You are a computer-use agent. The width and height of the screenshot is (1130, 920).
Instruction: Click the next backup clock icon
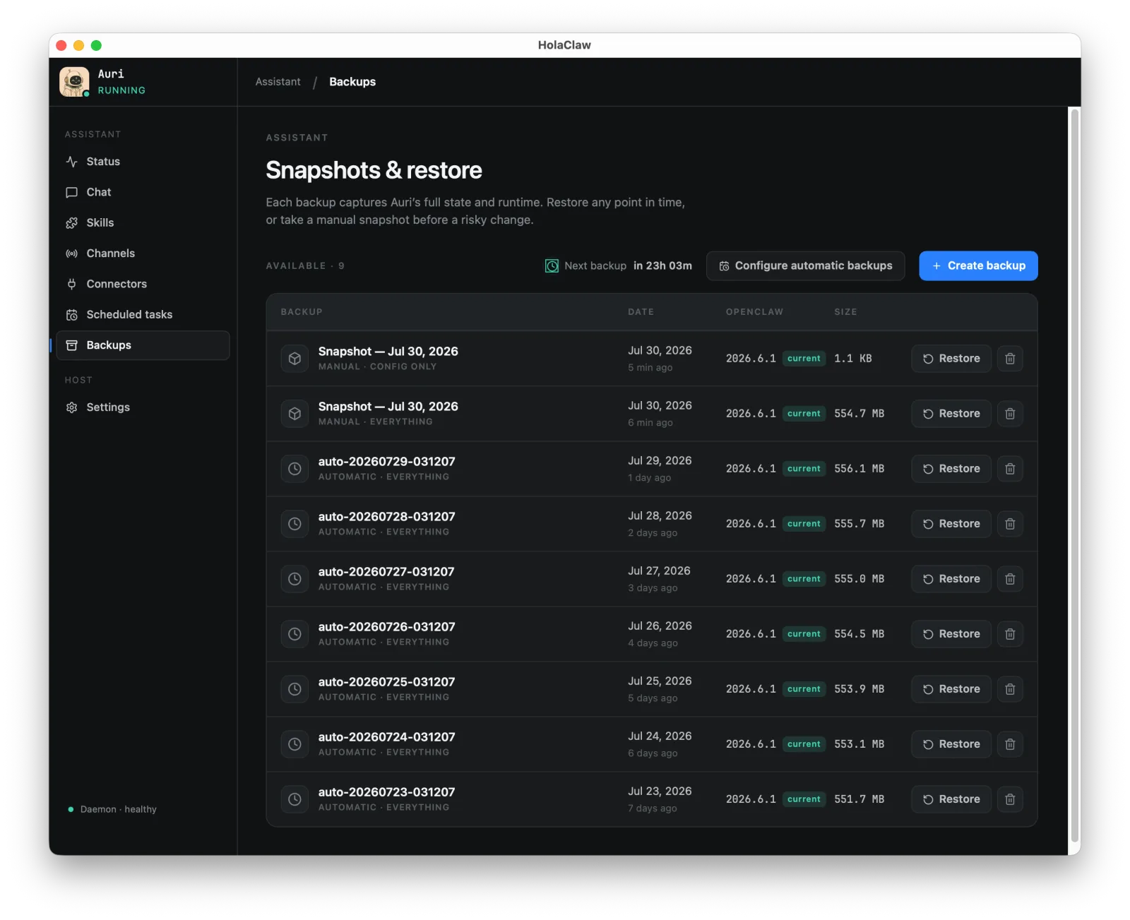tap(552, 266)
